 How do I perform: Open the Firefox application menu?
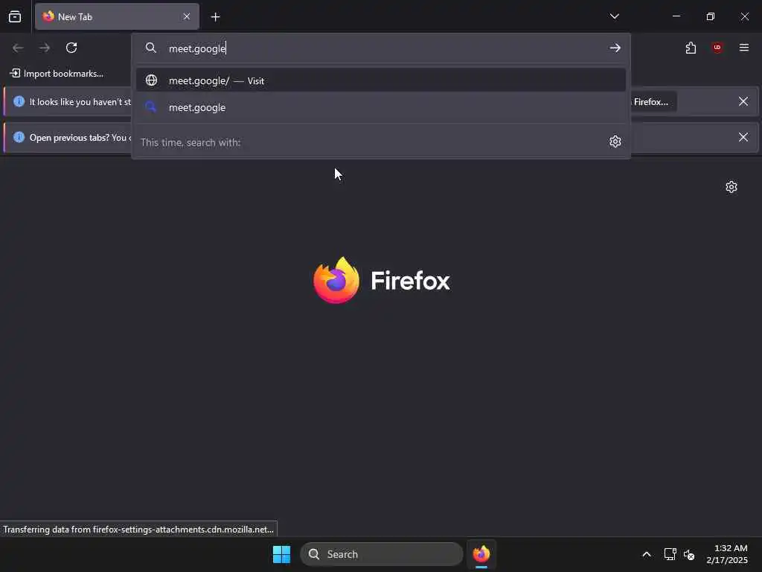point(744,48)
